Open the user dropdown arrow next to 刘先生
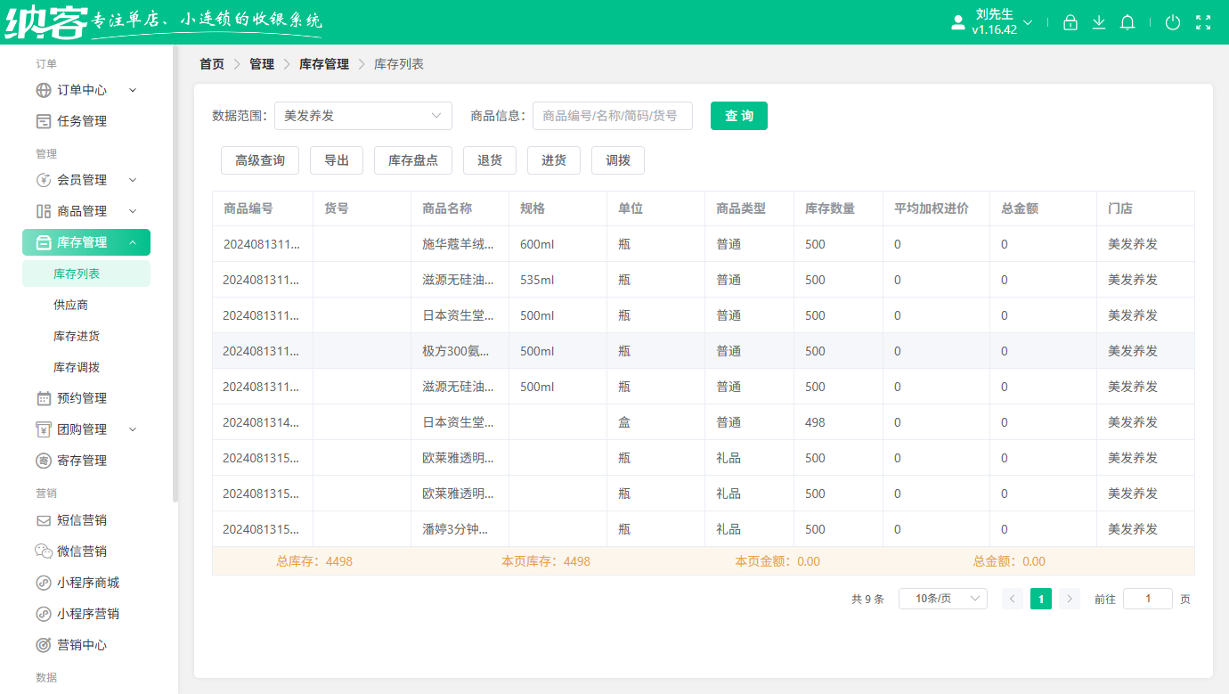This screenshot has width=1229, height=694. tap(1028, 22)
